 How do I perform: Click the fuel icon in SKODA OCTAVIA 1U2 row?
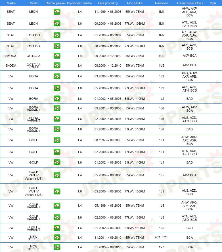pos(57,56)
